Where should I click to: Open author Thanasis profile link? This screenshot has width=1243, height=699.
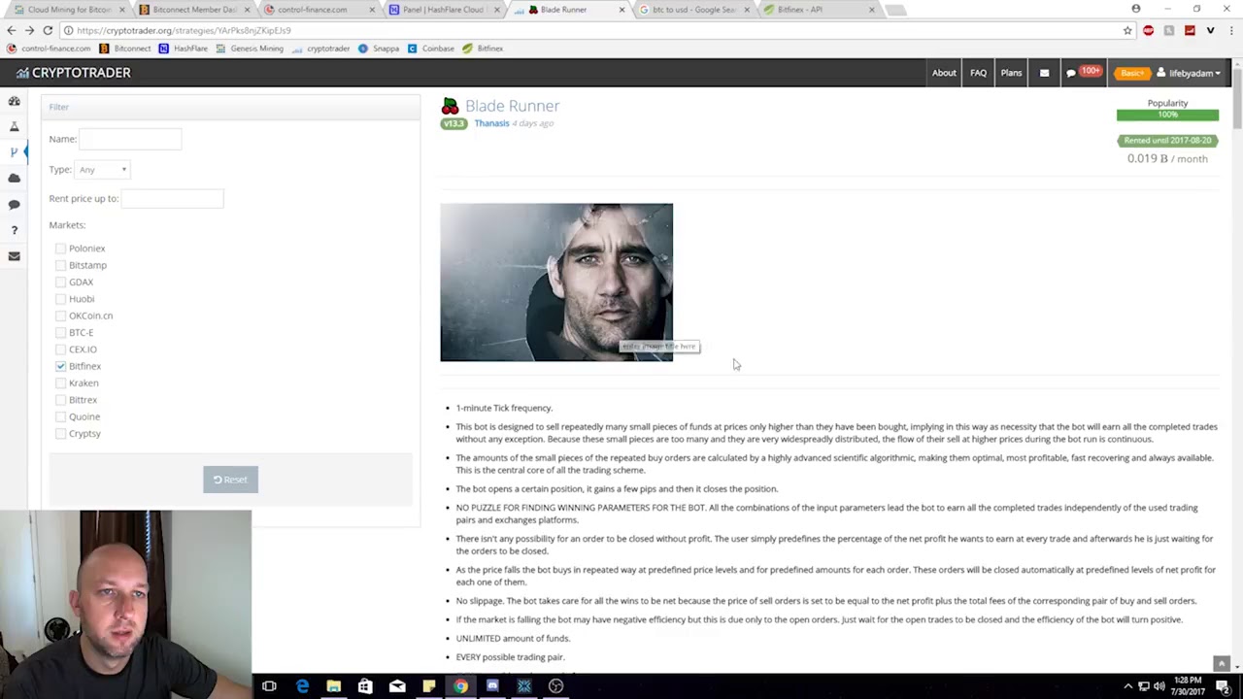(x=491, y=123)
